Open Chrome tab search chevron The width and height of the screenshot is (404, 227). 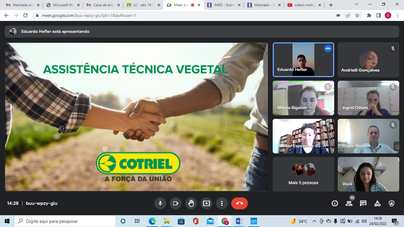tap(356, 4)
